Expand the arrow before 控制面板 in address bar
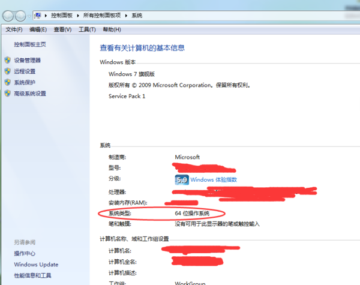 (46, 16)
